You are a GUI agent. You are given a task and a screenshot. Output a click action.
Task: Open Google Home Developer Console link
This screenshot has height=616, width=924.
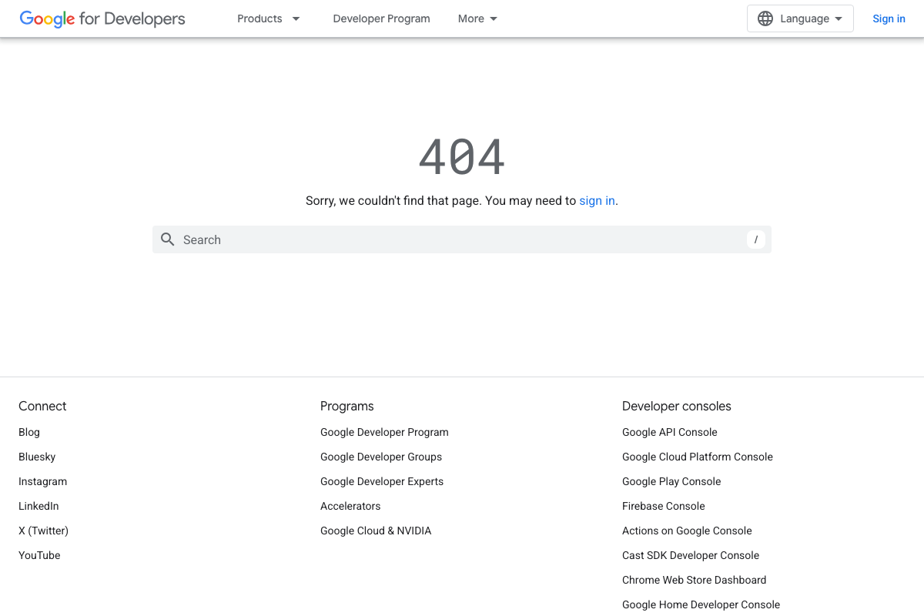pyautogui.click(x=701, y=604)
